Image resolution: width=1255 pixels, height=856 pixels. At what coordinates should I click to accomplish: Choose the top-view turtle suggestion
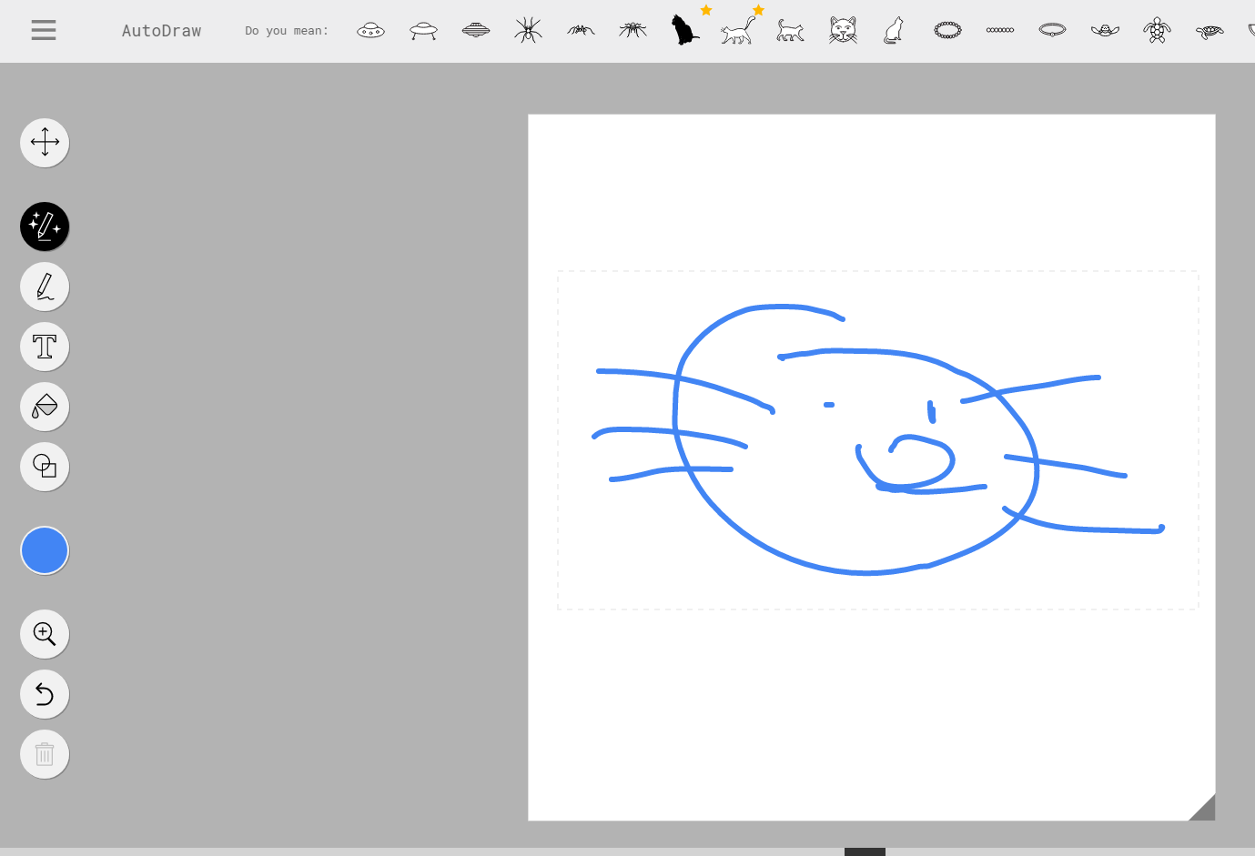click(x=1157, y=30)
